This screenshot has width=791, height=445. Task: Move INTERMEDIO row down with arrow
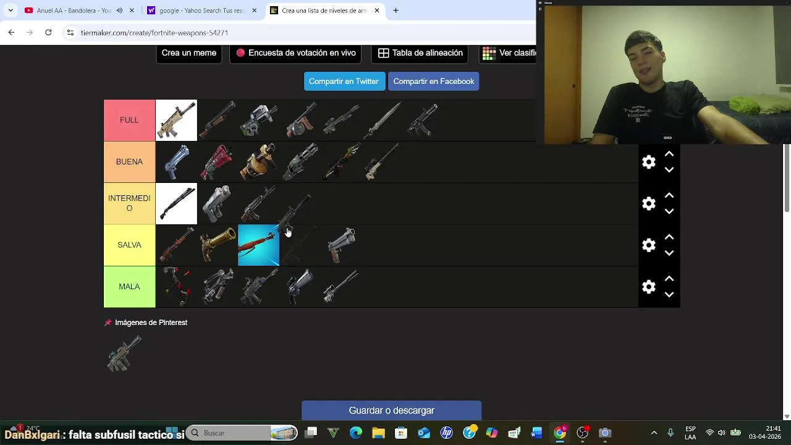tap(669, 211)
